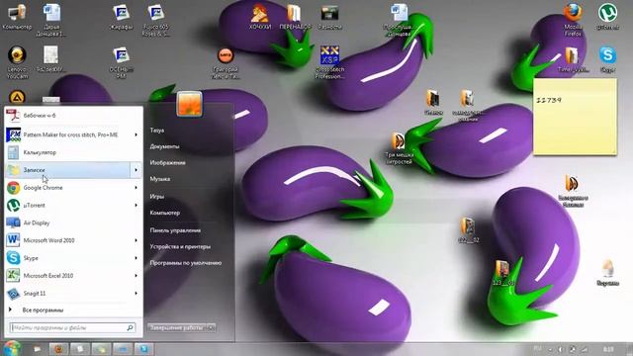
Task: Open the Word document Дарья Донцова
Action: click(x=51, y=20)
